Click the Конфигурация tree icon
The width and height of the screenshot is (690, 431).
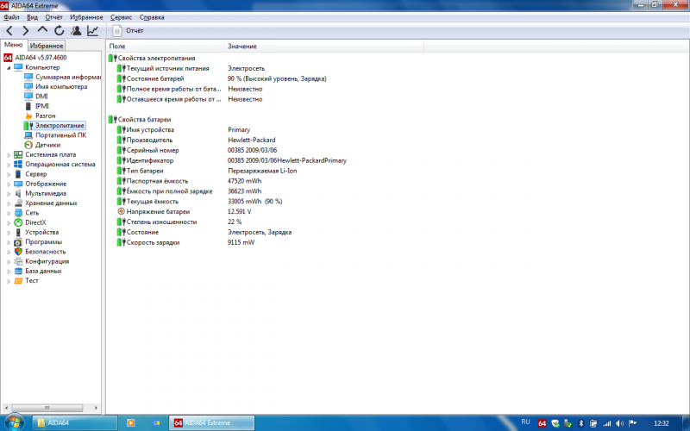18,261
